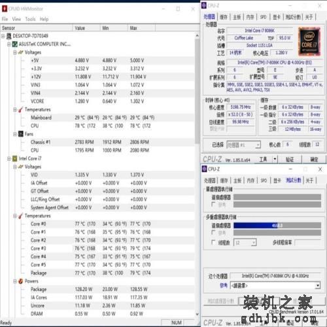This screenshot has width=327, height=327.
Task: Collapse the DESKTOP-7D70349 tree node
Action: [3, 36]
